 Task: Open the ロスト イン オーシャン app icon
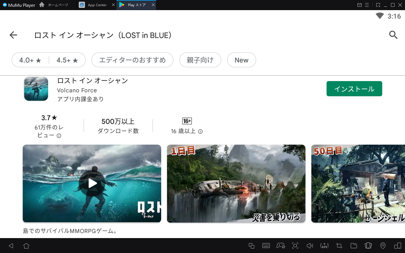[36, 89]
